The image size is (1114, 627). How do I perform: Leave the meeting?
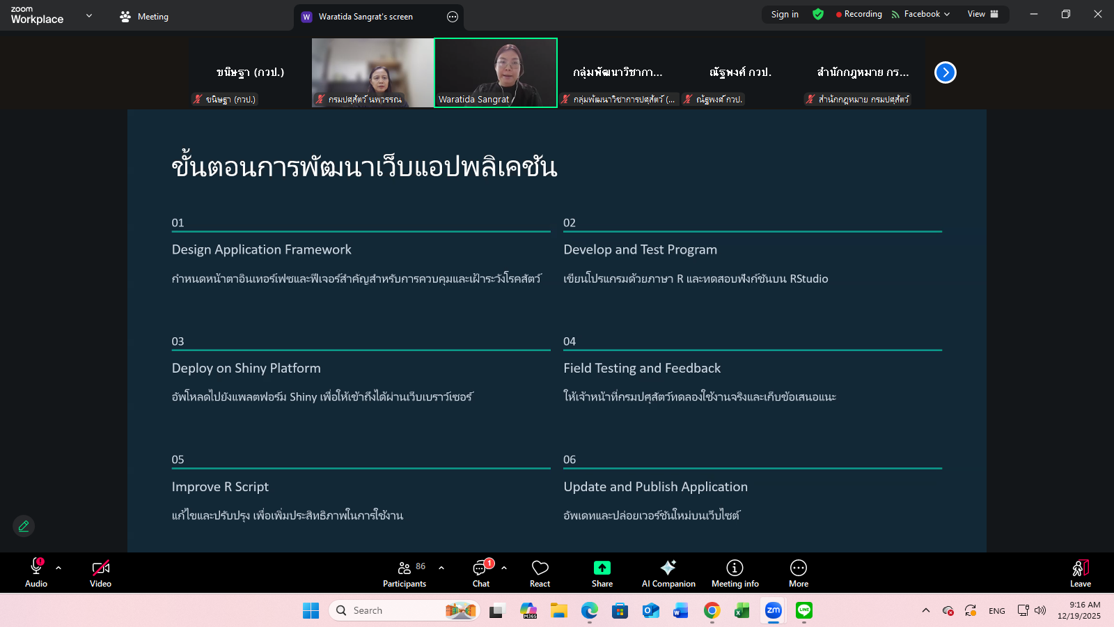1080,573
